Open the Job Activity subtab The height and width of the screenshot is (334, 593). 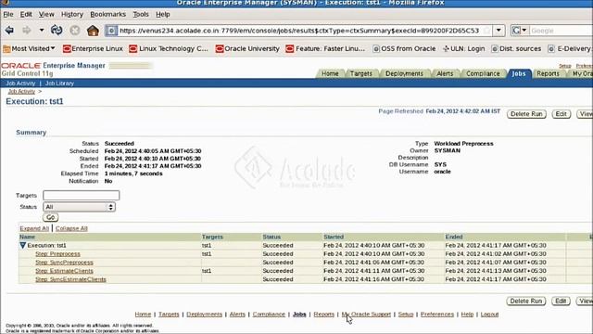tap(20, 83)
